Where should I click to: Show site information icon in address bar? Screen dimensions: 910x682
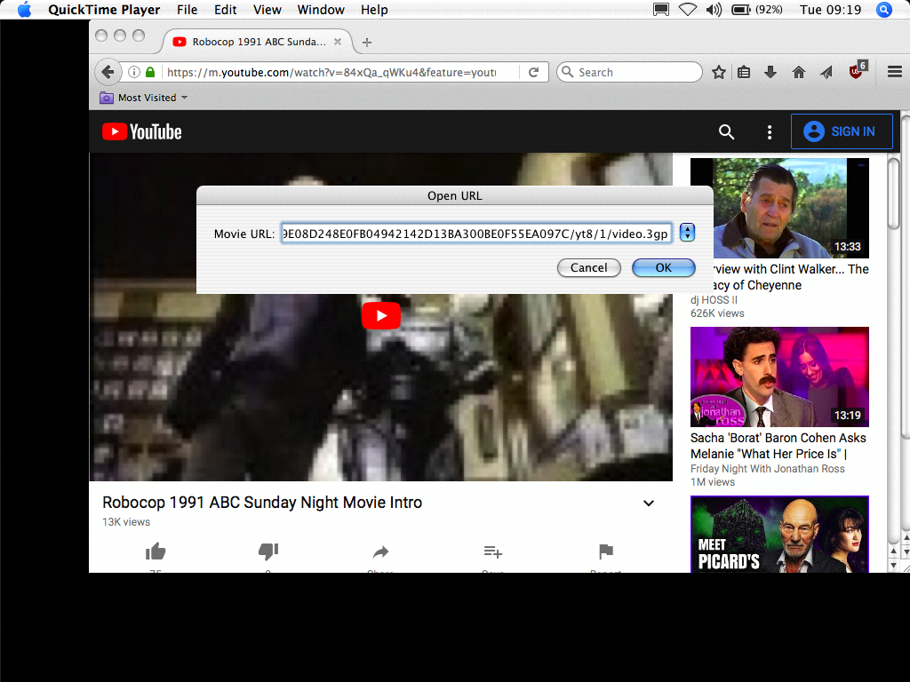[134, 72]
